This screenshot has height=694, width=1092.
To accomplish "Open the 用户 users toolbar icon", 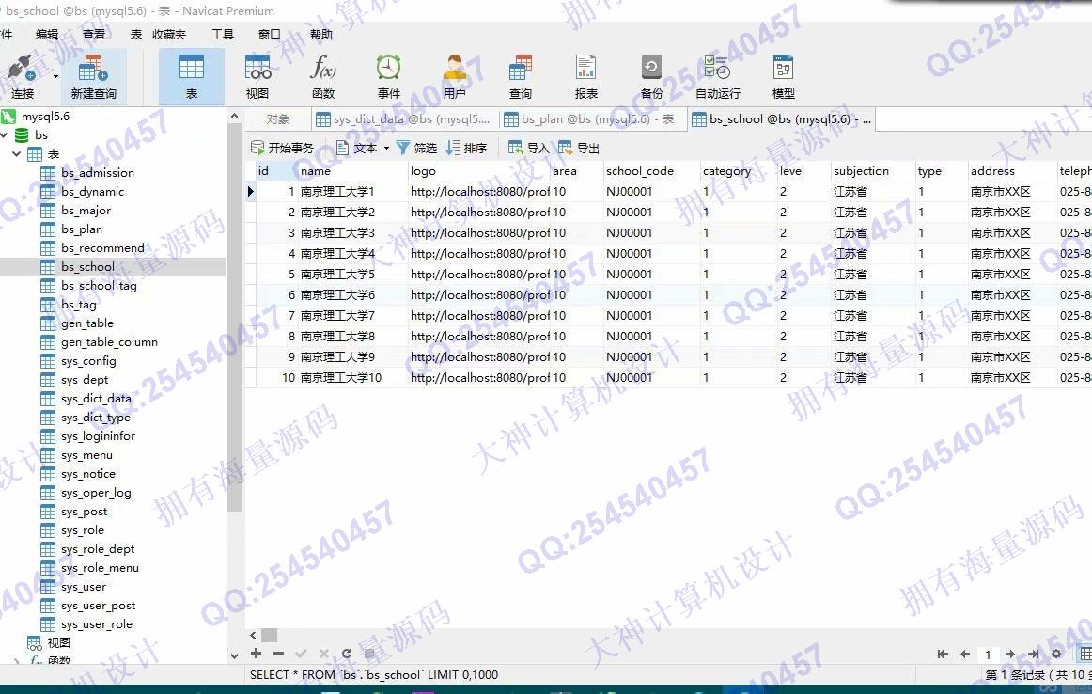I will coord(454,76).
